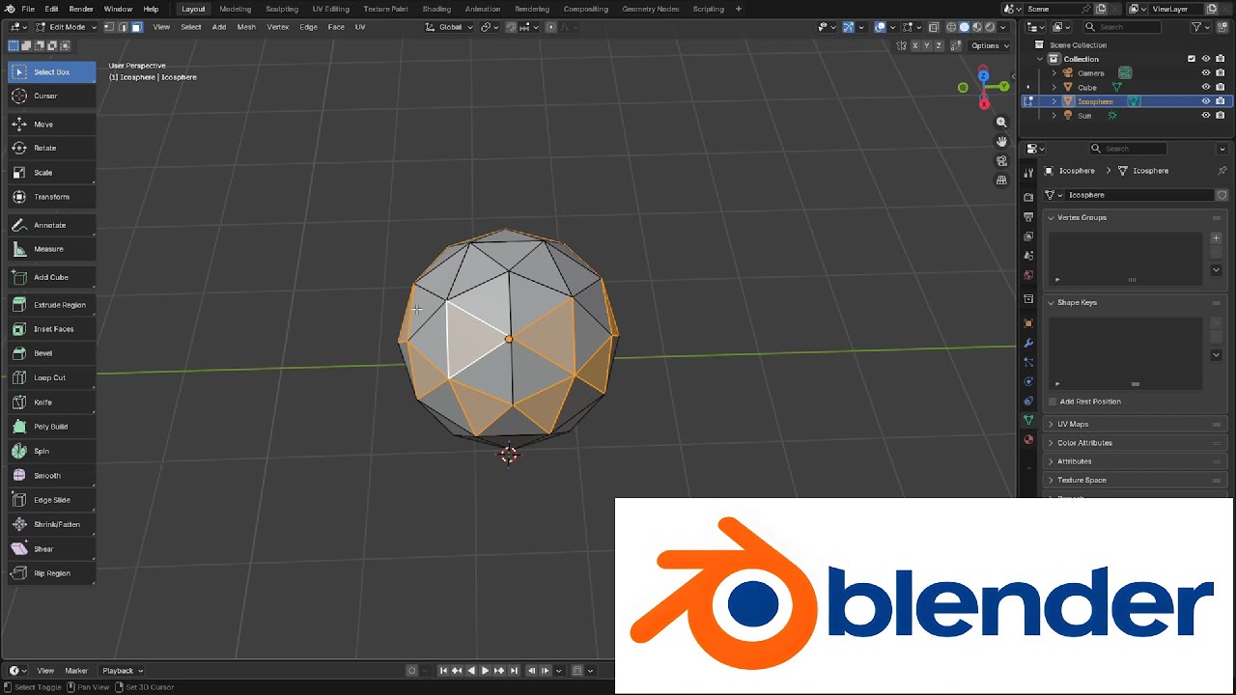Open the Render menu
The image size is (1236, 695).
point(81,9)
